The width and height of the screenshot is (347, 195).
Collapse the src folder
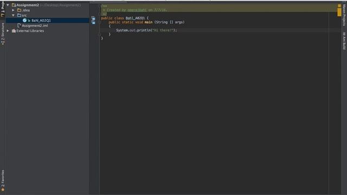coord(13,15)
